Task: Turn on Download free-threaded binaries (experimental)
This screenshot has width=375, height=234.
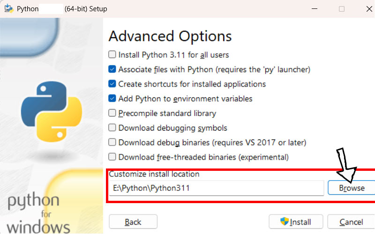Action: pos(112,157)
